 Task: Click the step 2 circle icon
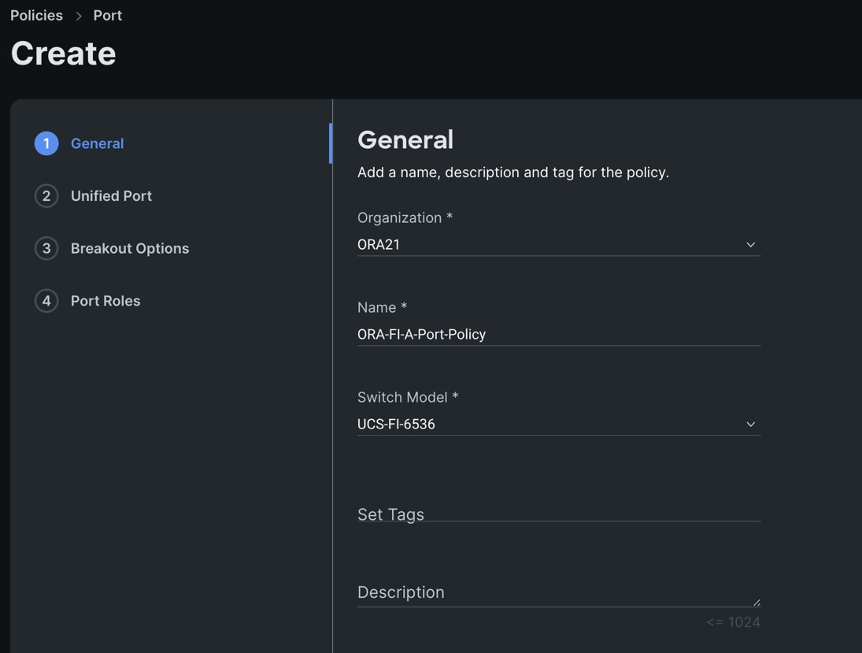point(46,196)
